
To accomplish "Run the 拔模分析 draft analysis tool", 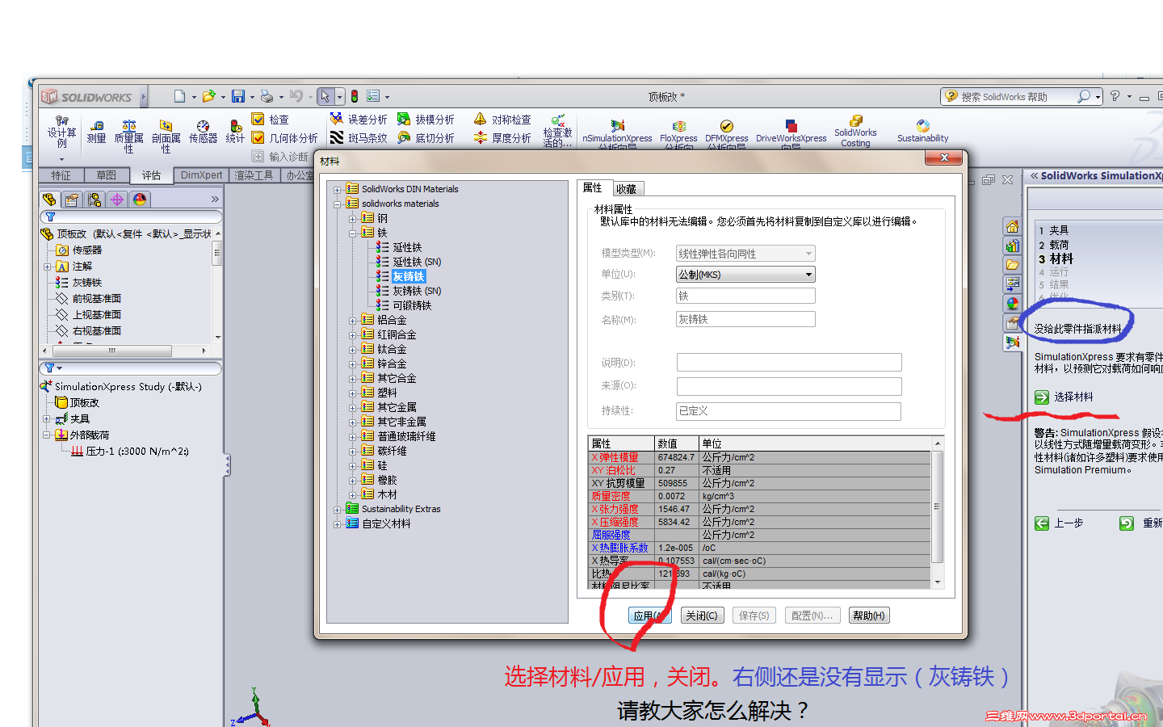I will click(426, 119).
